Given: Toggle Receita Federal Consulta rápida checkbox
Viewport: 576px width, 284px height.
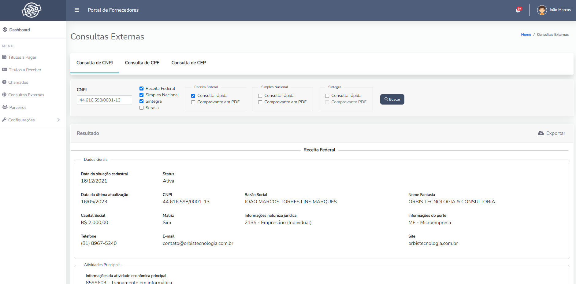Looking at the screenshot, I should [193, 96].
